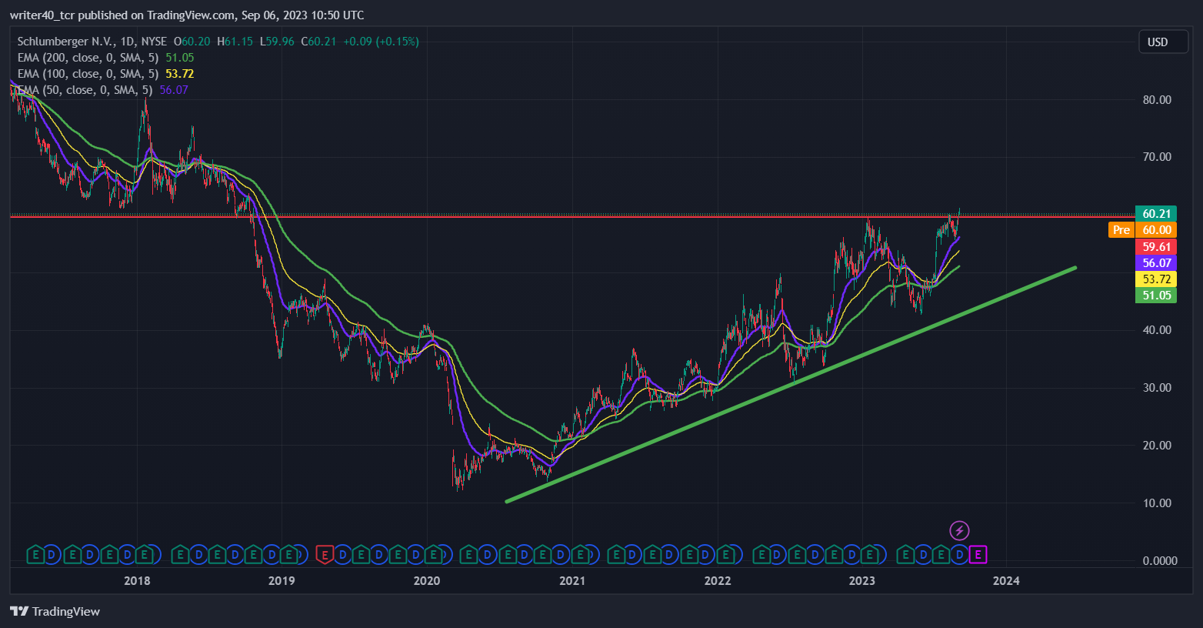Click the 0.0000 price axis label
The width and height of the screenshot is (1203, 628).
click(1160, 561)
